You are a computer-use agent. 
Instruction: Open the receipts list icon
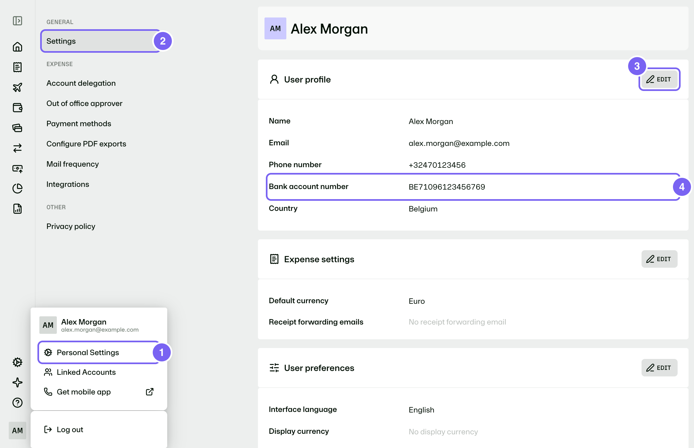[17, 67]
